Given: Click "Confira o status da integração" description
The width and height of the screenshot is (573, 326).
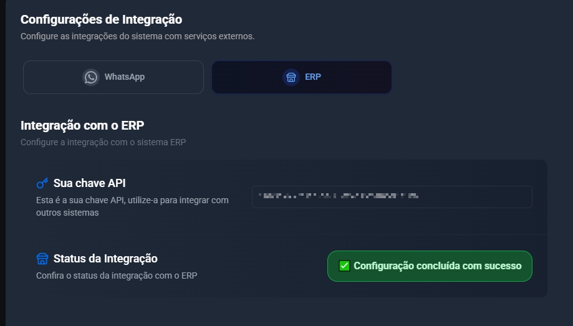Looking at the screenshot, I should 117,275.
